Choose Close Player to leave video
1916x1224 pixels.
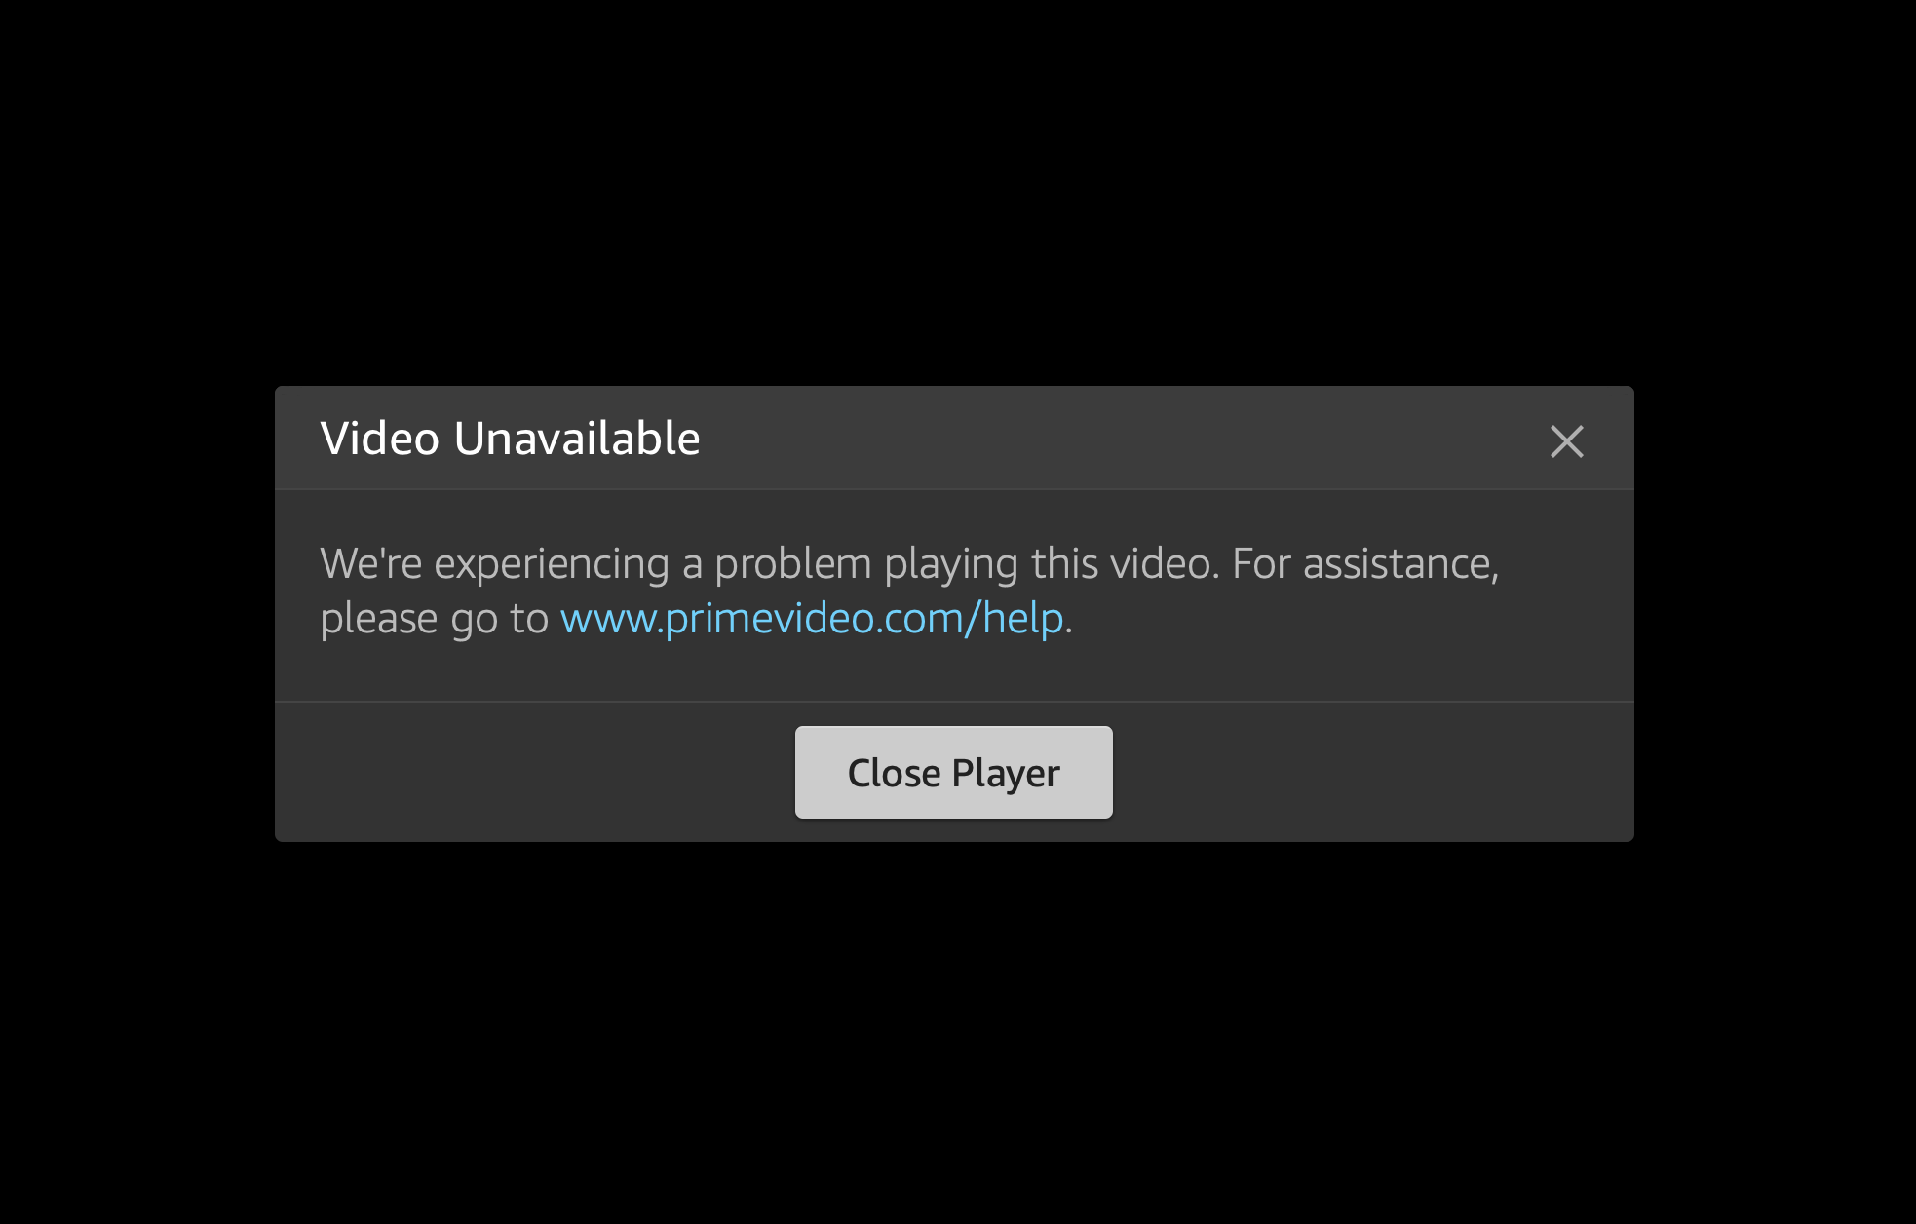point(953,772)
